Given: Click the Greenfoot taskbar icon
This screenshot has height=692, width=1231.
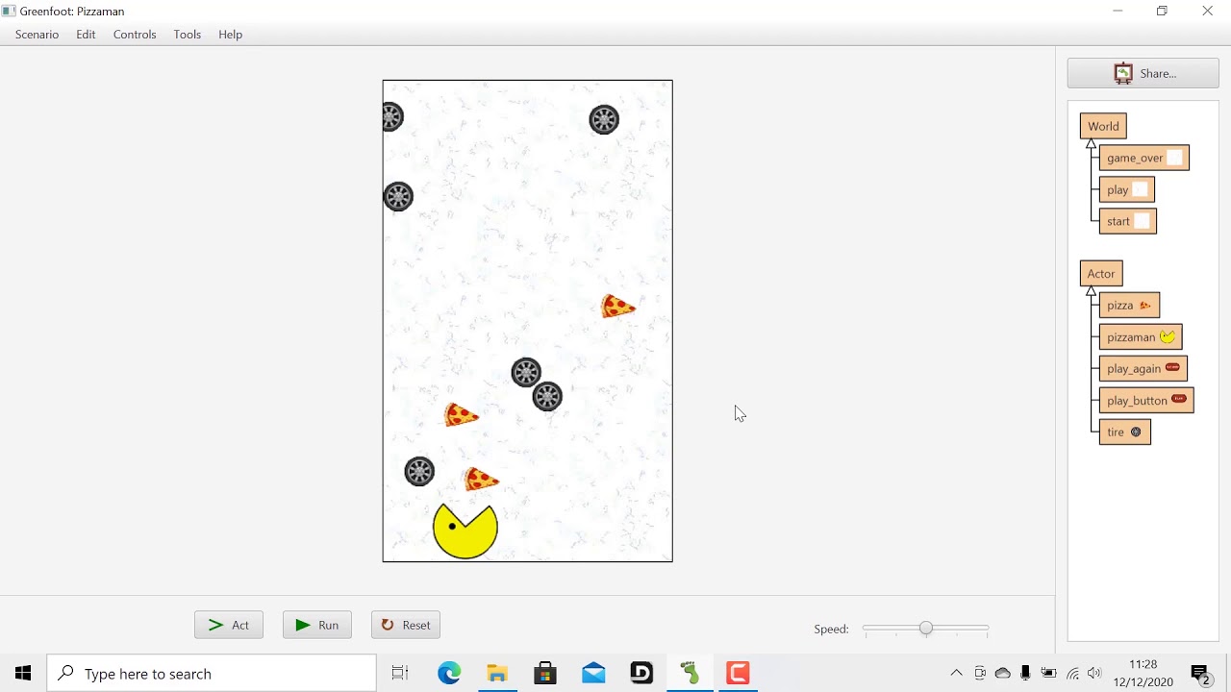Looking at the screenshot, I should (690, 674).
